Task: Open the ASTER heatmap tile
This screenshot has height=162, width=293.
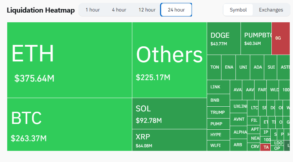Action: (x=283, y=68)
